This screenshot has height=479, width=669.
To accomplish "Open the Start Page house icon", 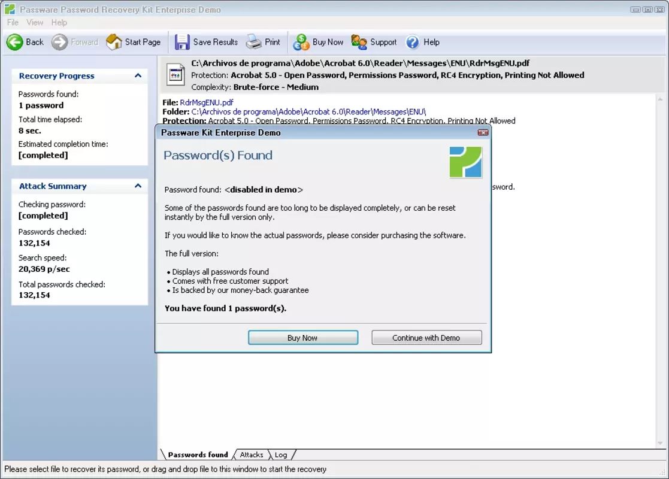I will pyautogui.click(x=114, y=43).
